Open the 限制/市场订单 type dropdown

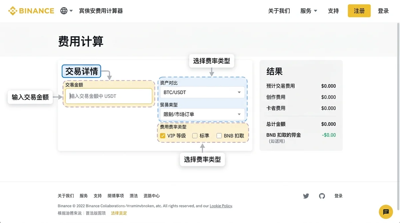pyautogui.click(x=202, y=114)
